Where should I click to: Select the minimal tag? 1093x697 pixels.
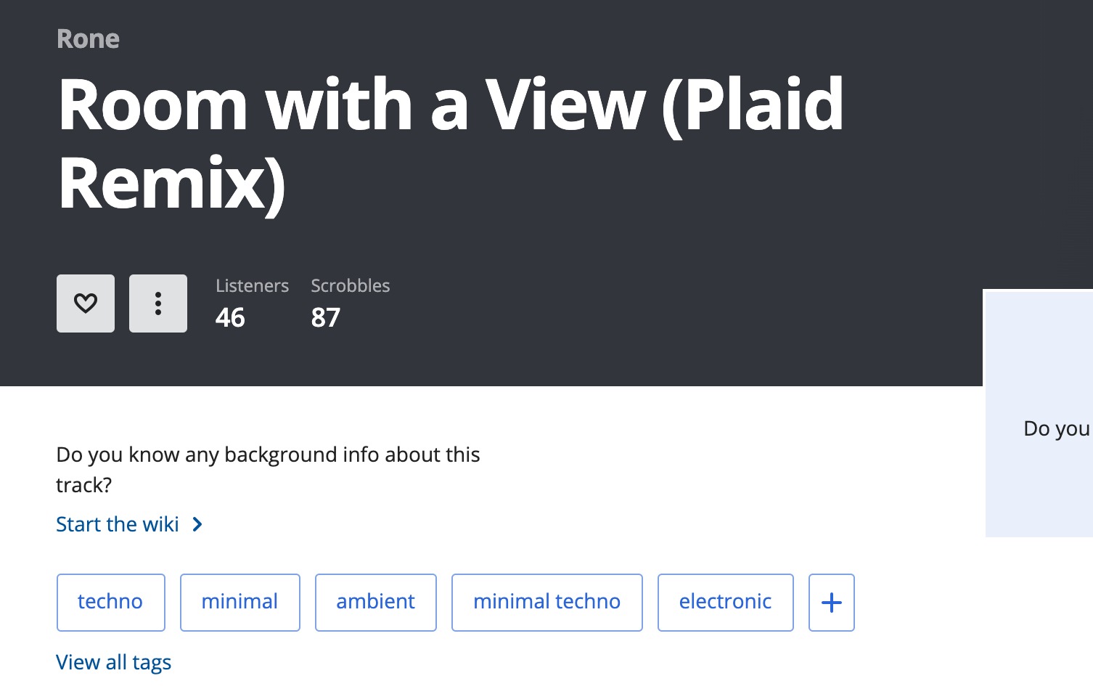[x=240, y=603]
